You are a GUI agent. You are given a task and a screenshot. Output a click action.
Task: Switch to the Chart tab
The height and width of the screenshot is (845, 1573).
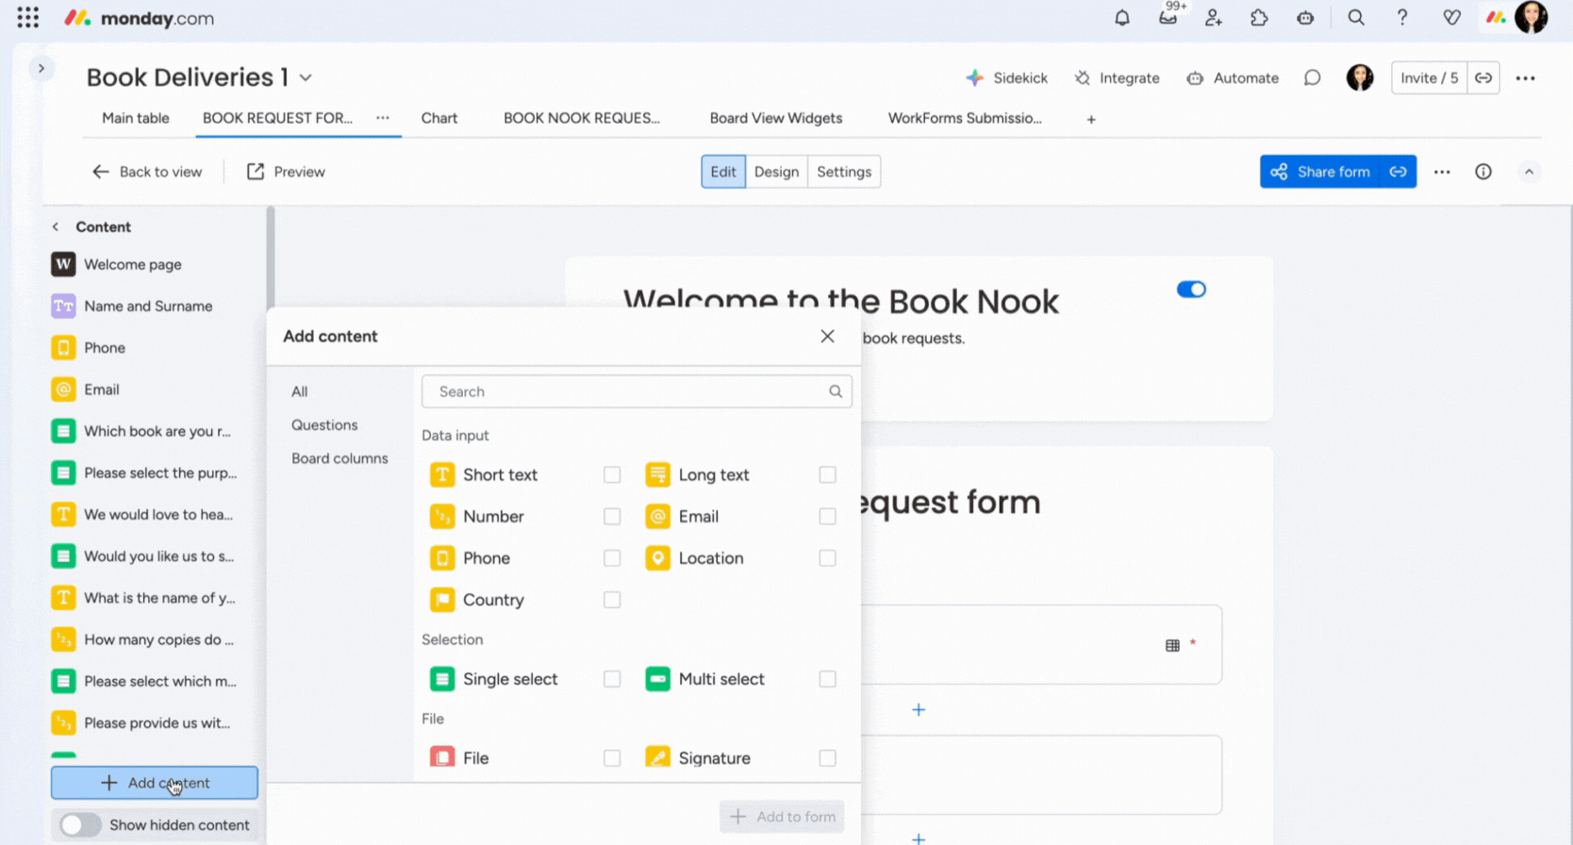coord(439,118)
